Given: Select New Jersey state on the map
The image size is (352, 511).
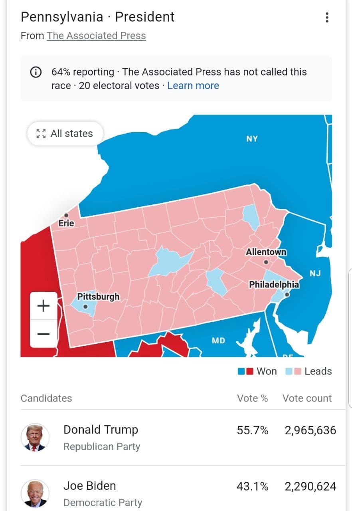Looking at the screenshot, I should tap(315, 273).
